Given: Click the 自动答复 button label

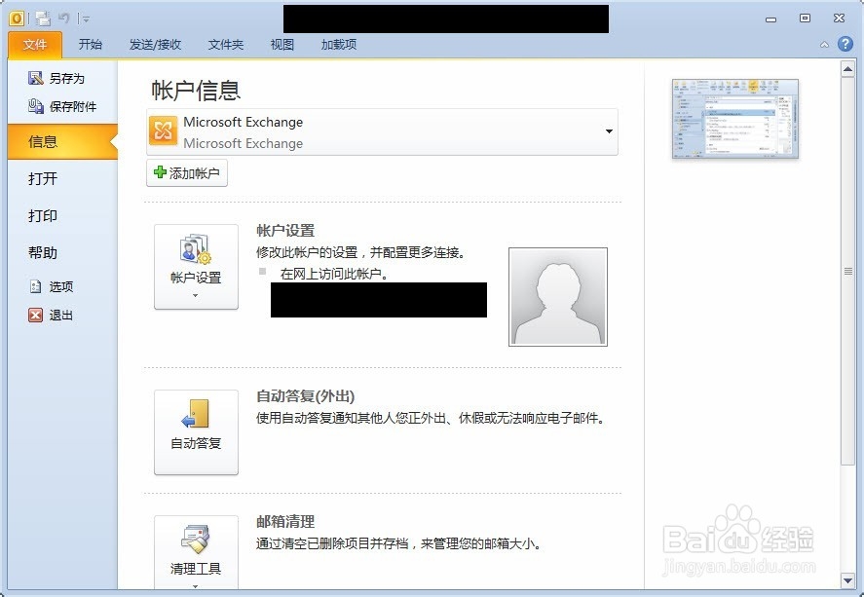Looking at the screenshot, I should click(196, 443).
